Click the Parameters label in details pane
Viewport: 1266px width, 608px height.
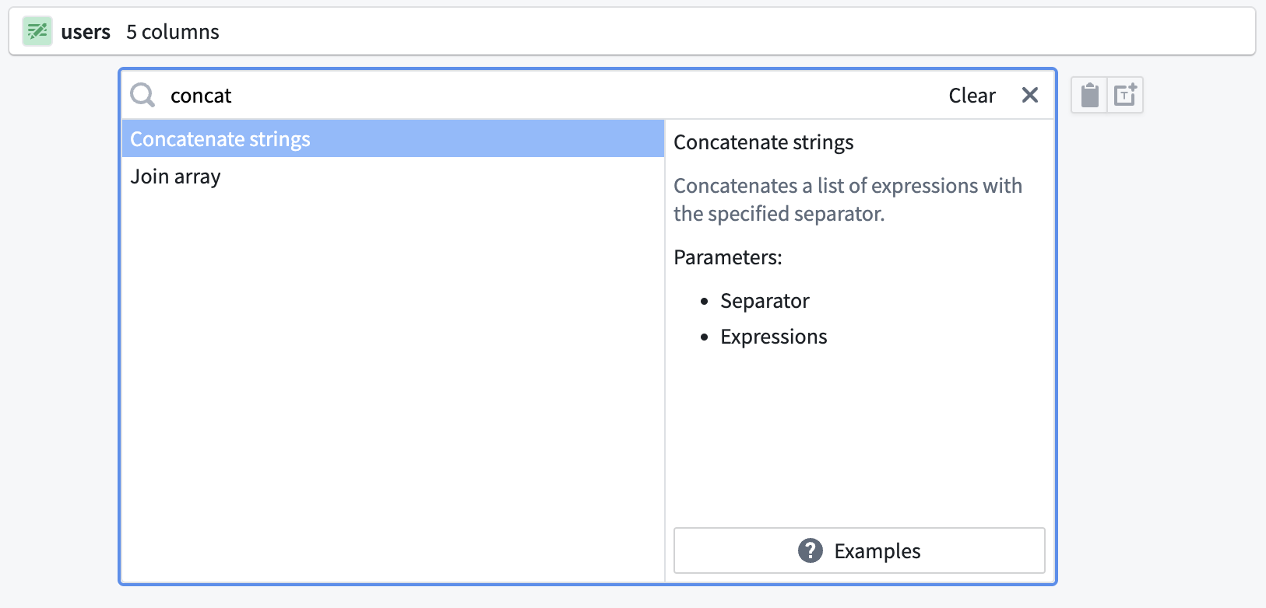pos(727,257)
